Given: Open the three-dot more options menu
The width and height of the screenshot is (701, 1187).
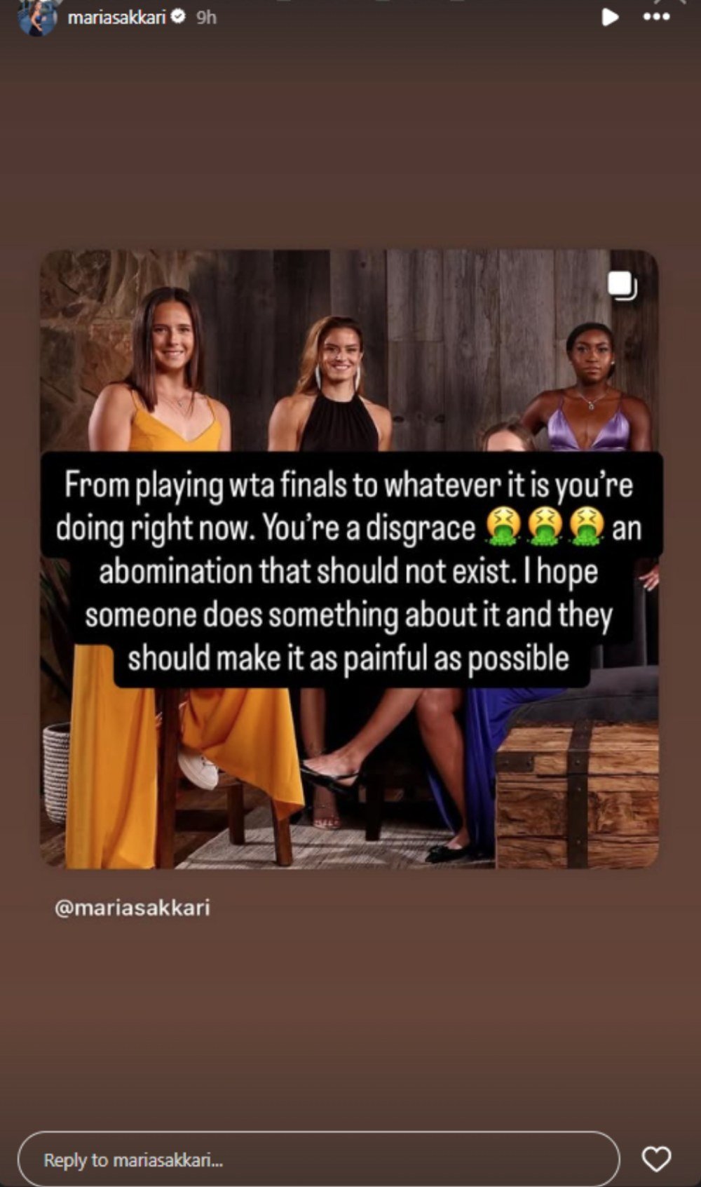Looking at the screenshot, I should tap(656, 17).
